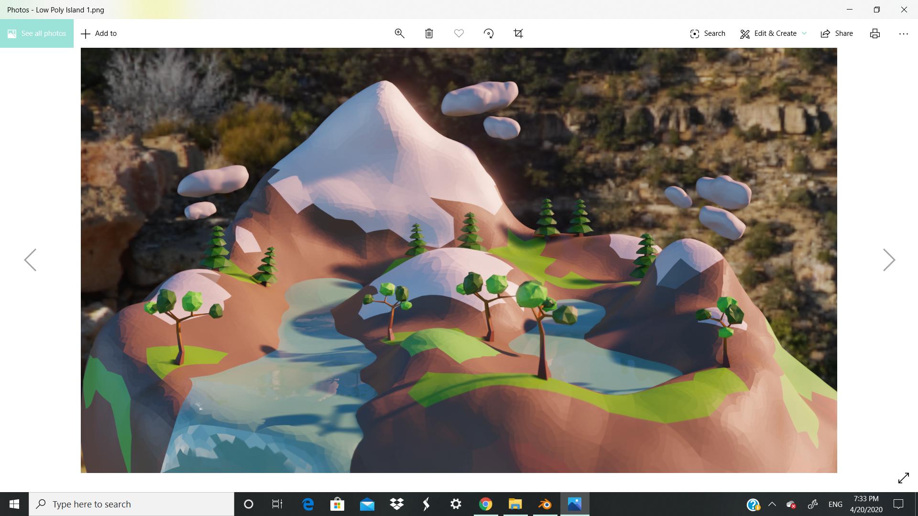Share the current photo

(836, 33)
